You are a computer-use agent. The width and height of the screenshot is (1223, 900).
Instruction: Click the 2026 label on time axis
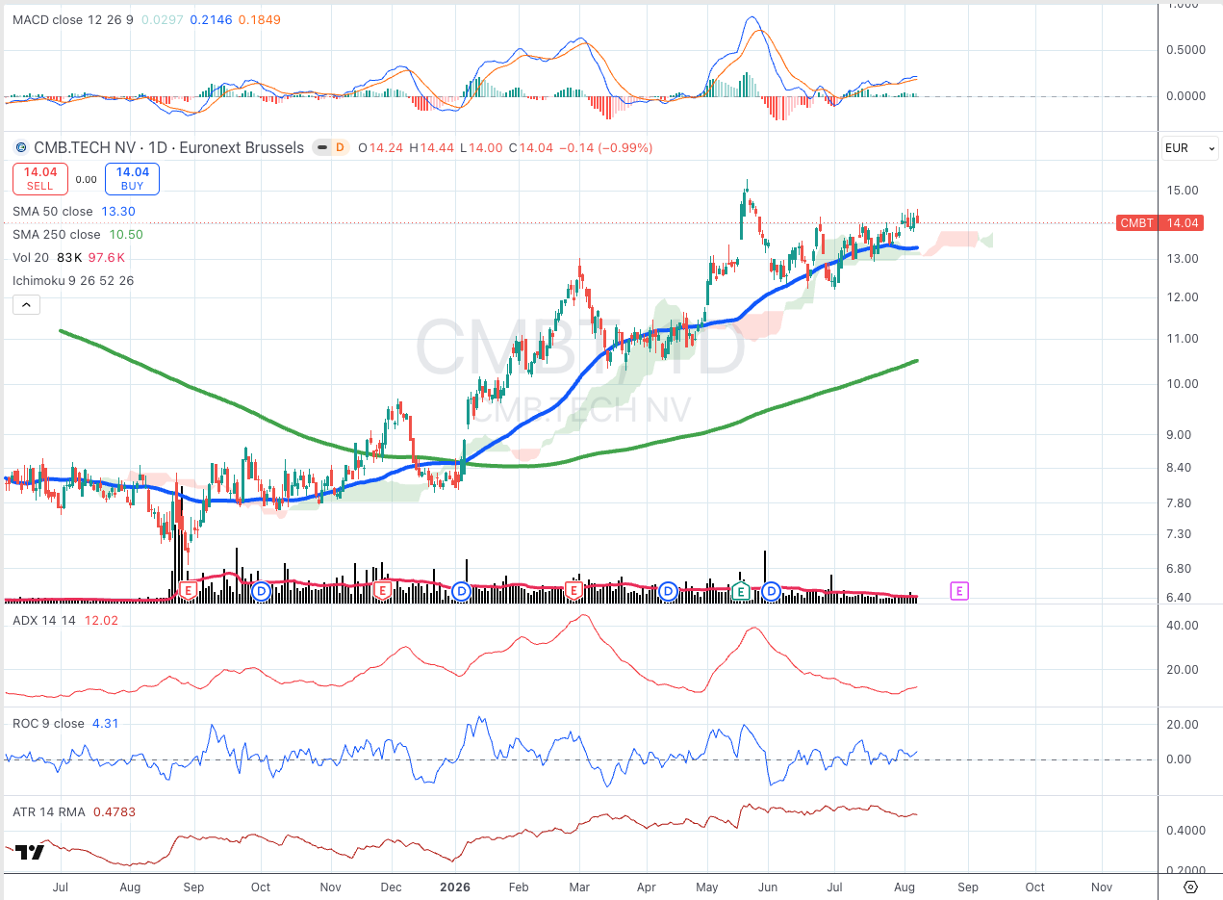pos(455,887)
